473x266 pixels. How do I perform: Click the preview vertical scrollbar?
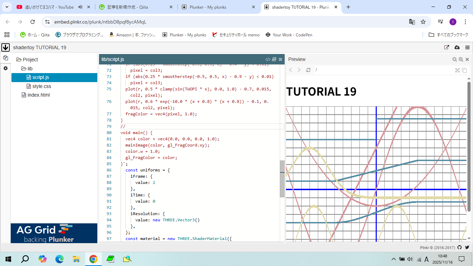tap(469, 147)
